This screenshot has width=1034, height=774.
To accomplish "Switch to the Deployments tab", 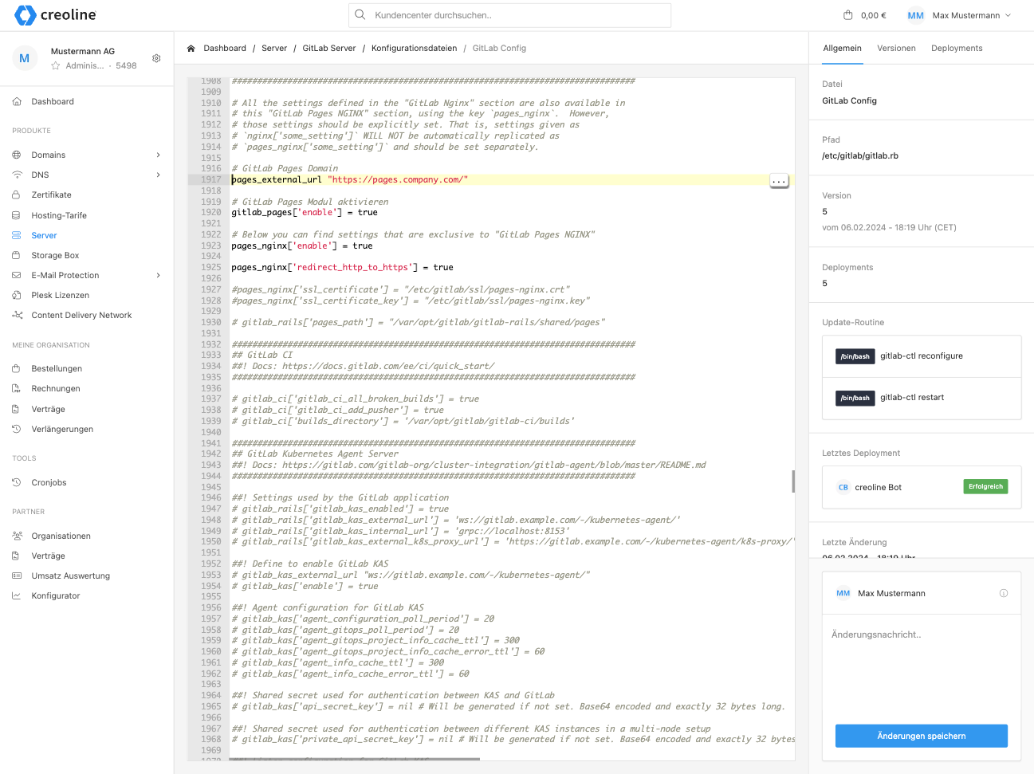I will coord(957,49).
